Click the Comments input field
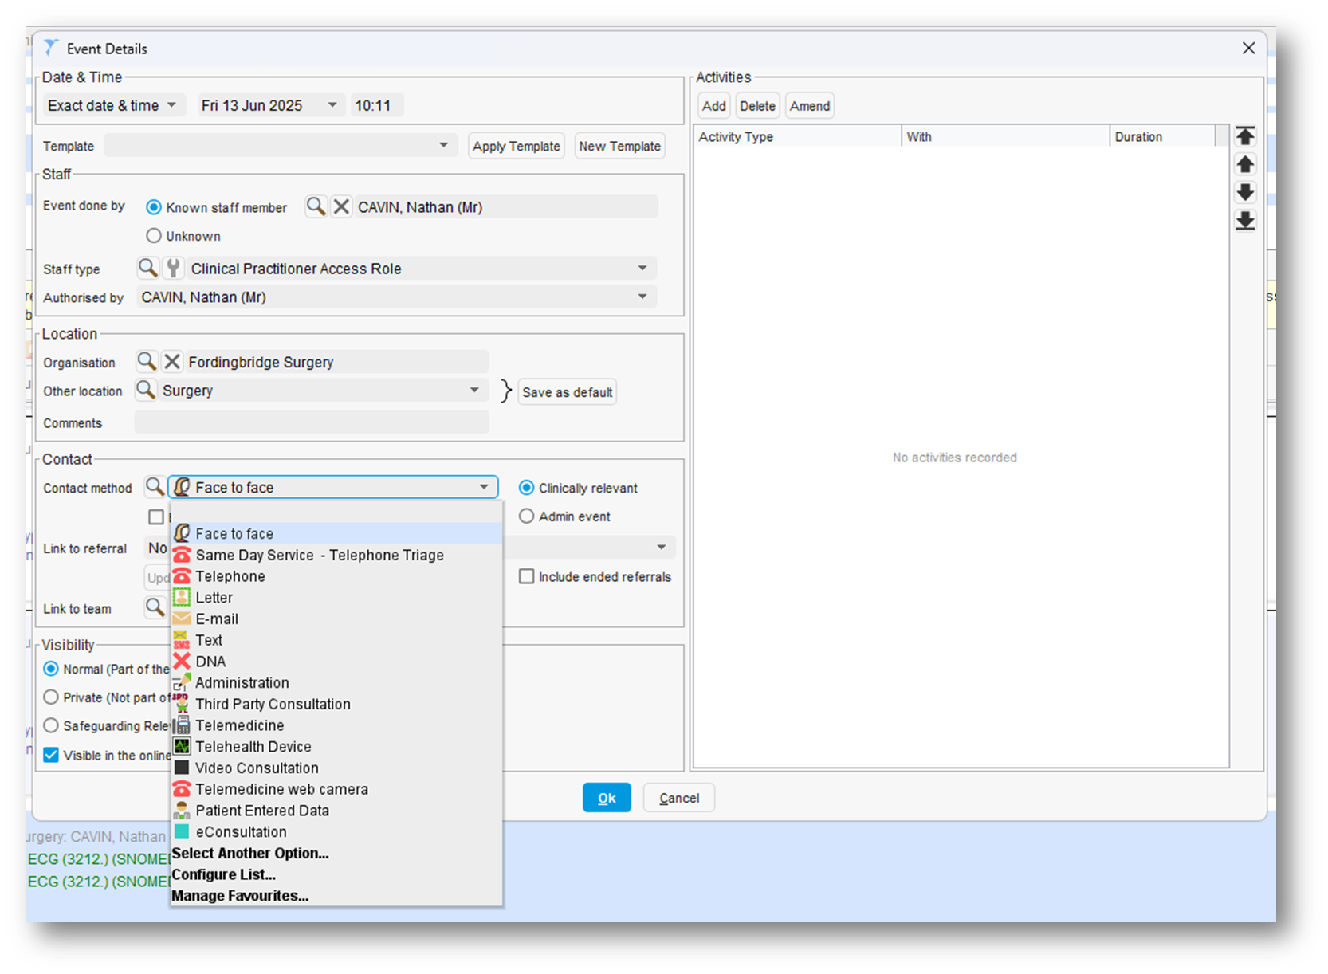Image resolution: width=1328 pixels, height=974 pixels. pyautogui.click(x=312, y=422)
